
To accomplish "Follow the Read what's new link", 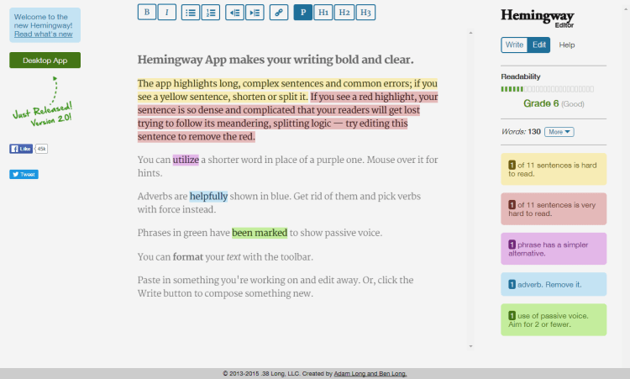I will [44, 34].
